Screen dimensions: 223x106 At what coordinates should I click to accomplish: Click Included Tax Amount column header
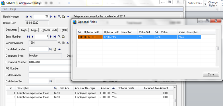click(154, 88)
